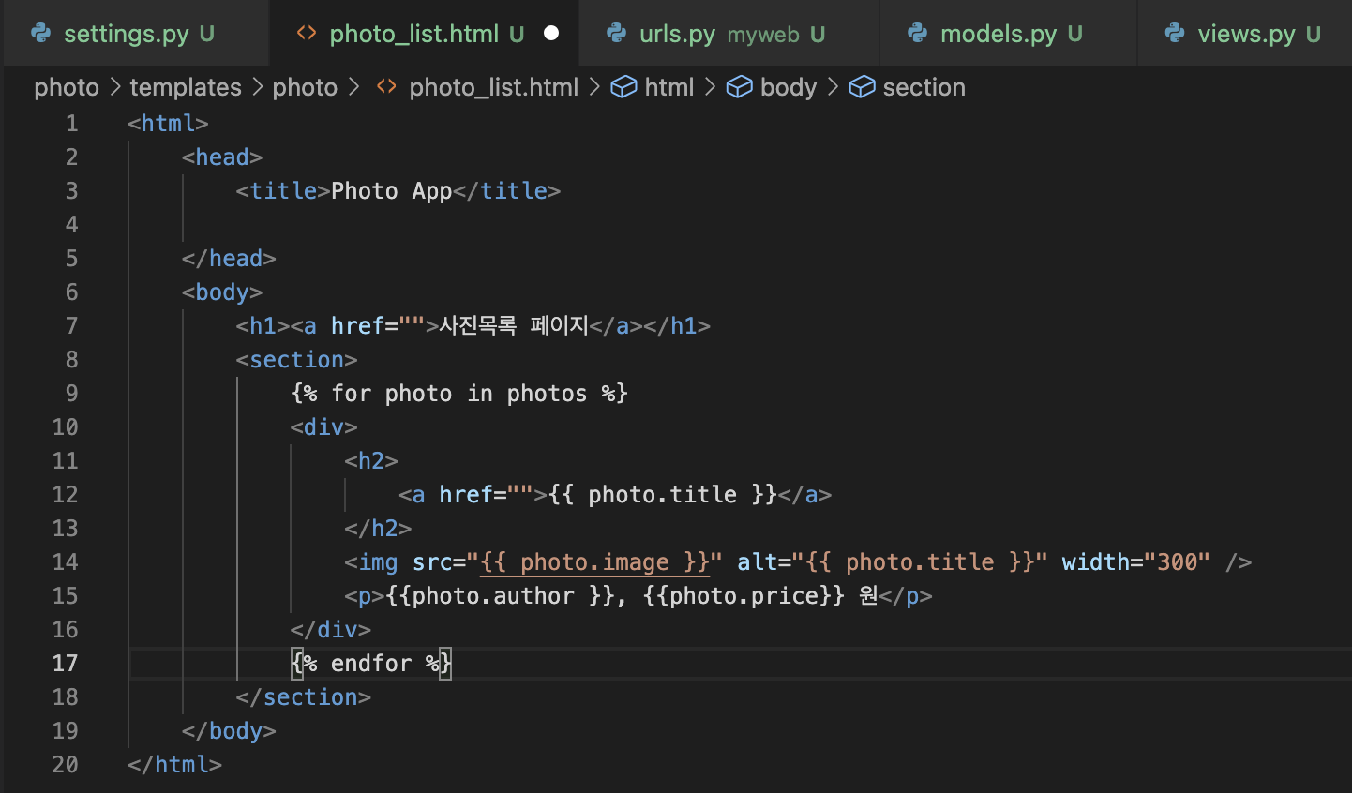Click the cube icon beside 'html' breadcrumb
Viewport: 1352px width, 793px height.
click(623, 87)
